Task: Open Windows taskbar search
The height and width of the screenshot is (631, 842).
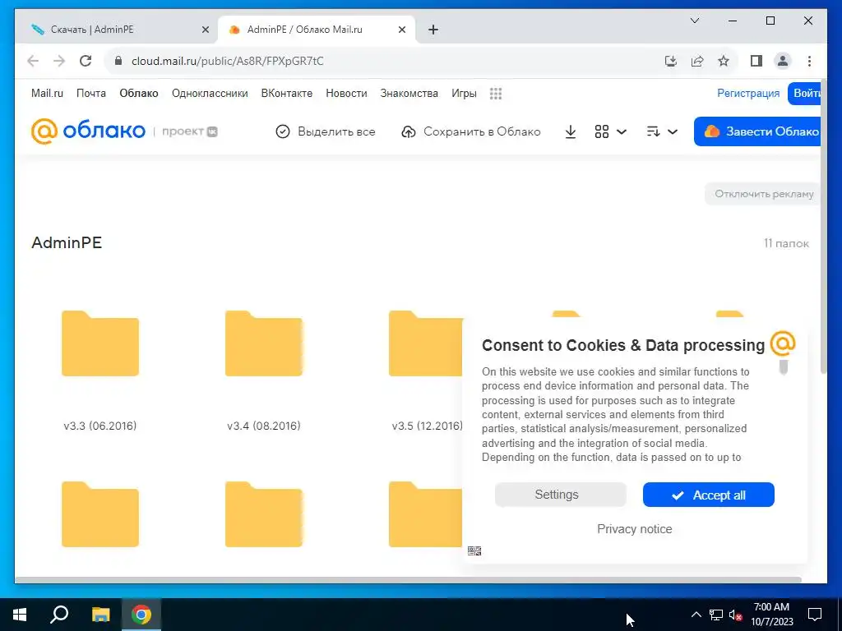Action: [x=59, y=615]
